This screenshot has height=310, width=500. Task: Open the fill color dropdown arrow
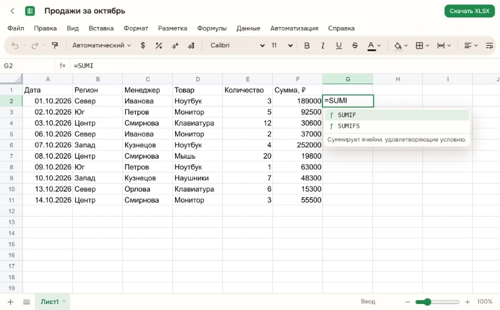[406, 46]
